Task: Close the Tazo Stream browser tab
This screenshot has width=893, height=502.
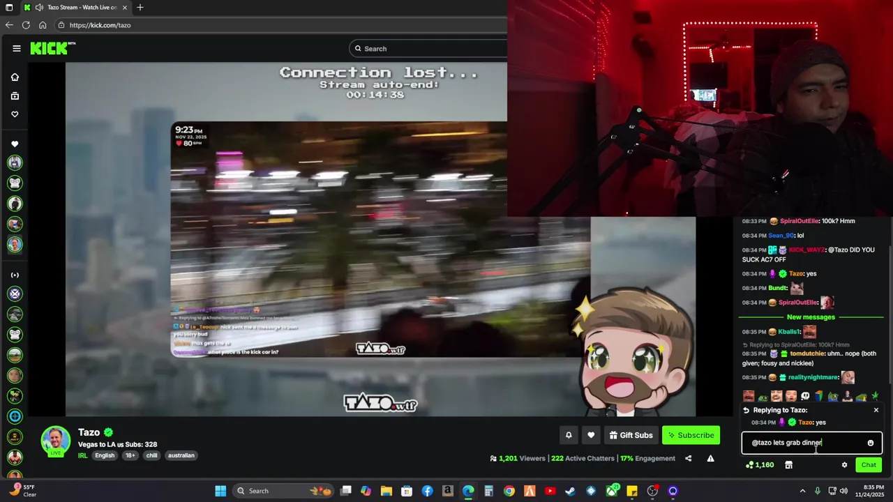Action: [125, 8]
